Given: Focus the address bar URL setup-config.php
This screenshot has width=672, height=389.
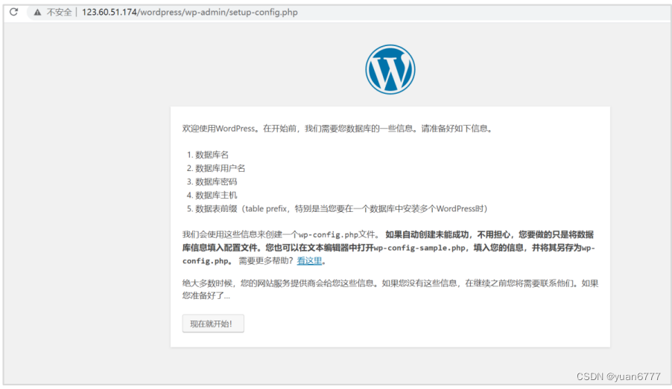Looking at the screenshot, I should point(190,13).
